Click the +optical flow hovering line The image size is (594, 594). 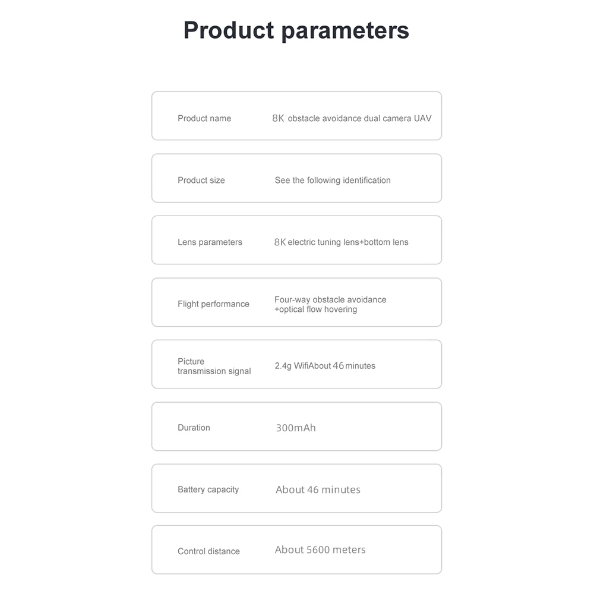point(315,309)
